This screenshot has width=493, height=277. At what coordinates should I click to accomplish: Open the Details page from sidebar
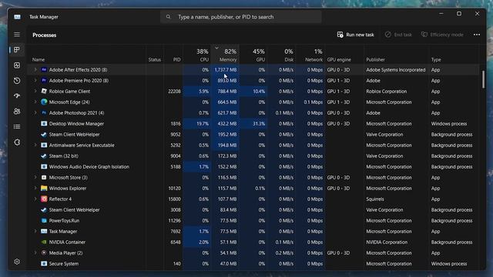[17, 126]
